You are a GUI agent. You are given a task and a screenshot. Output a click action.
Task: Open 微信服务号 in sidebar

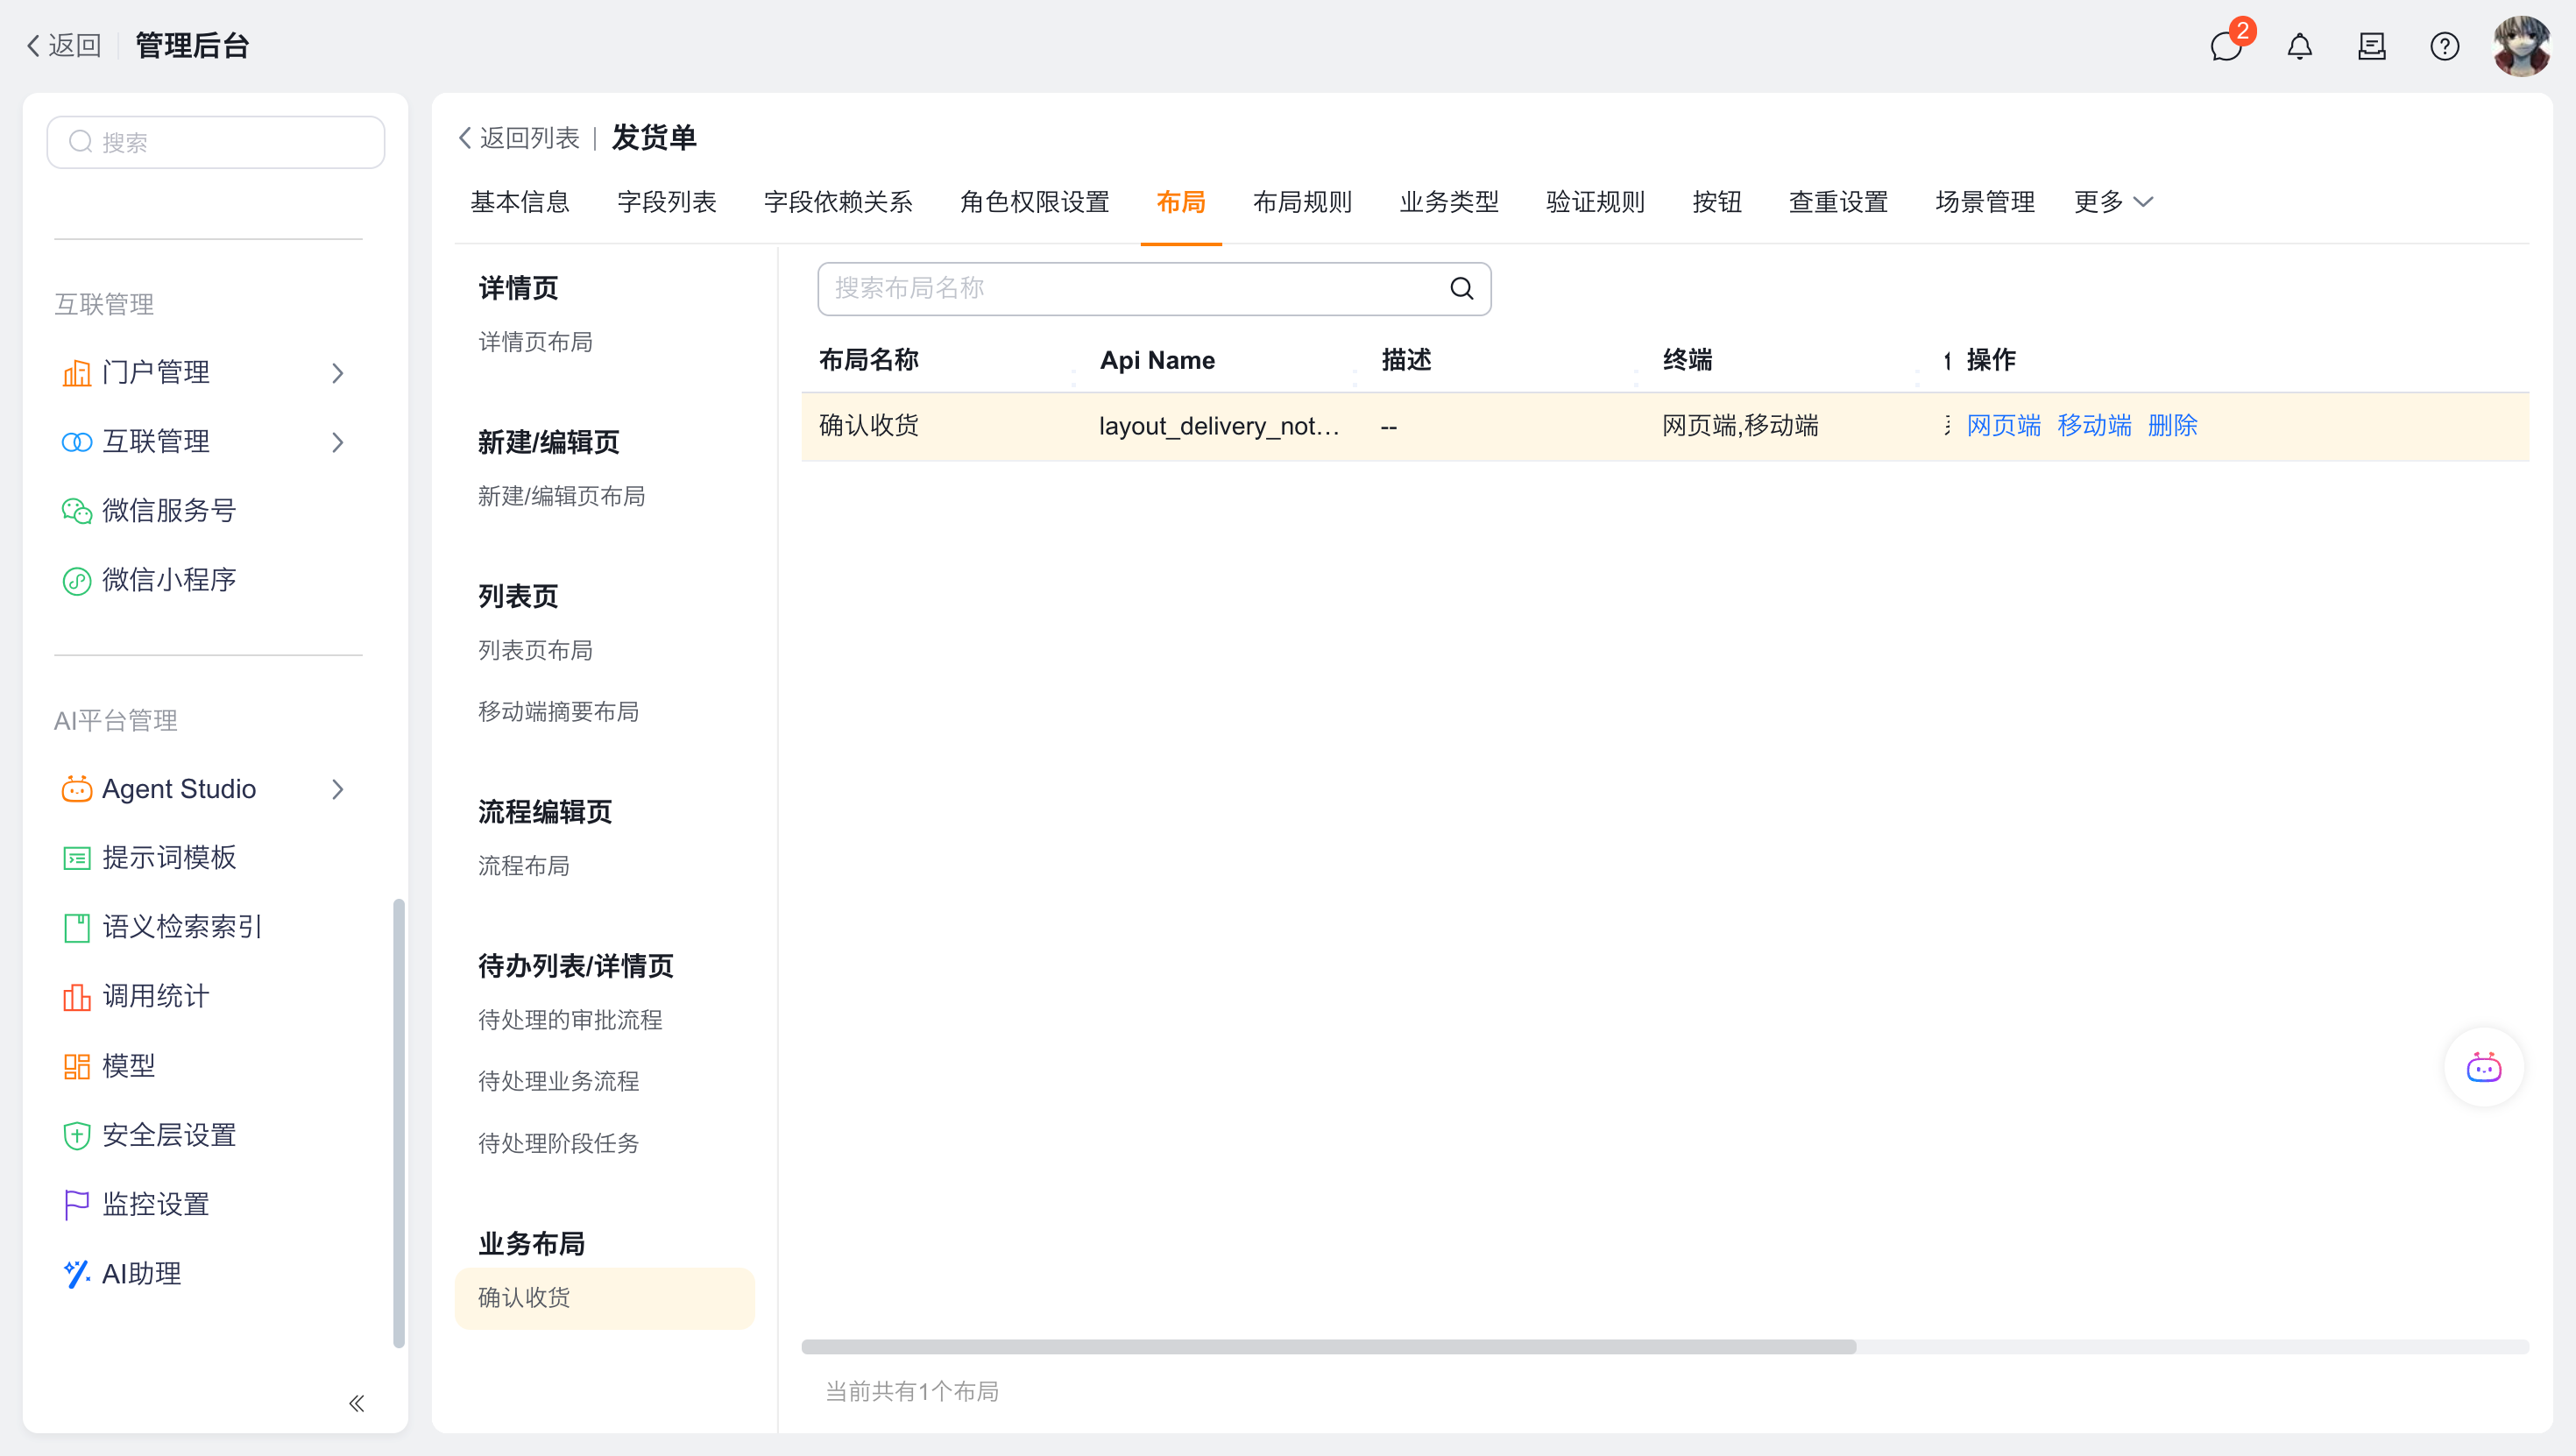click(x=169, y=510)
